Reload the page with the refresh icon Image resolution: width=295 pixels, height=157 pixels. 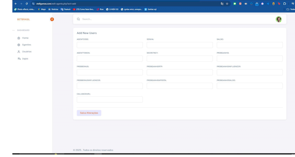[27, 4]
